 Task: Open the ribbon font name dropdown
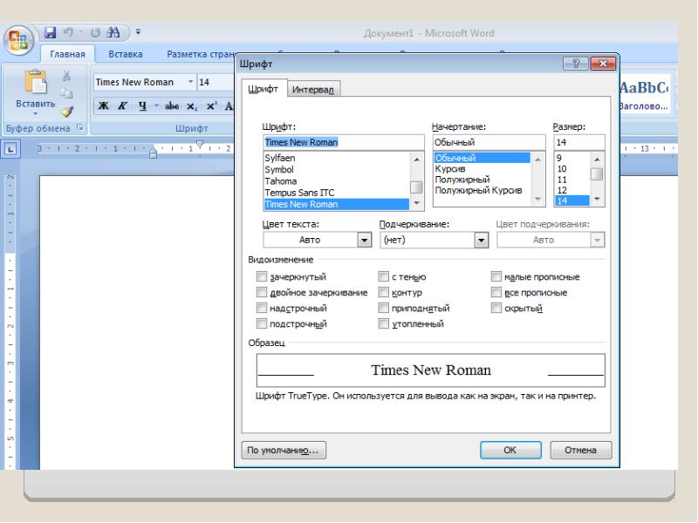[190, 83]
